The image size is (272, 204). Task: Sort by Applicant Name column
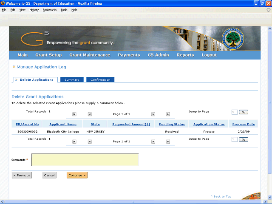(63, 125)
